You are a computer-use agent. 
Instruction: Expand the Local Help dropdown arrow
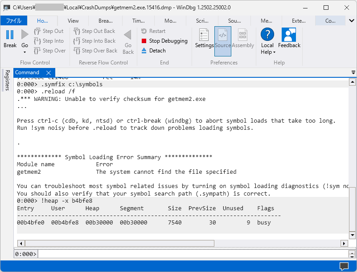pos(275,52)
